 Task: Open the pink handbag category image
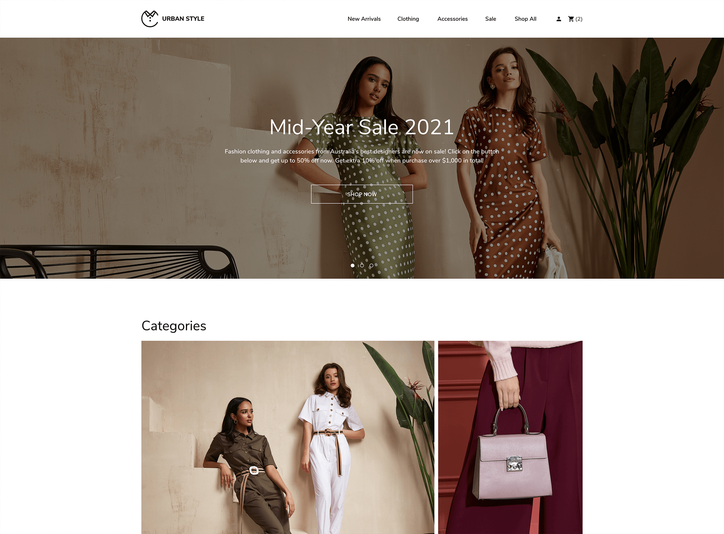tap(510, 437)
